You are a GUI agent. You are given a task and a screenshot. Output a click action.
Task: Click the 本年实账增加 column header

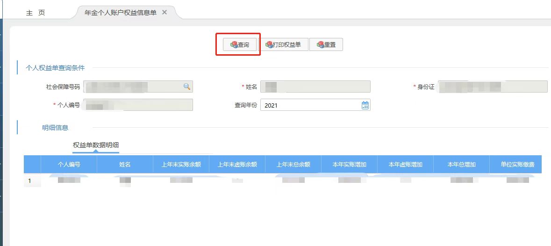pos(349,165)
